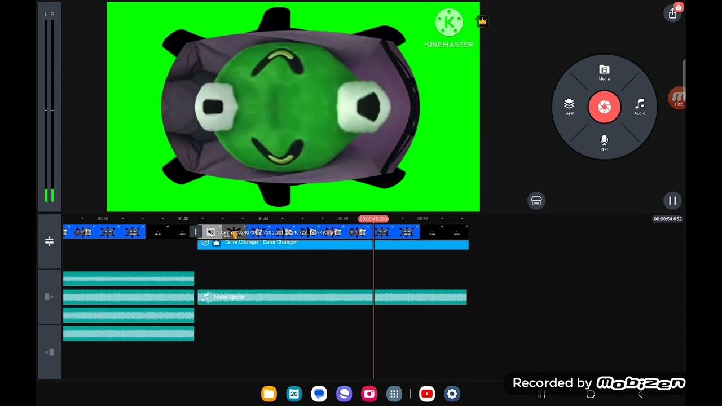Tap the Android back button
722x406 pixels.
pos(640,395)
